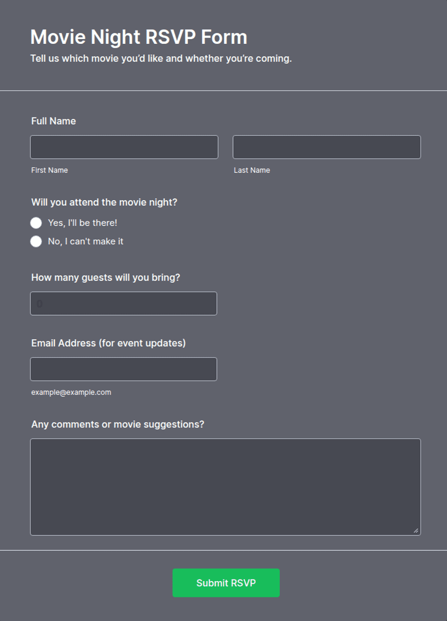This screenshot has height=621, width=447.
Task: Click the placeholder zero in the guests field
Action: point(39,304)
